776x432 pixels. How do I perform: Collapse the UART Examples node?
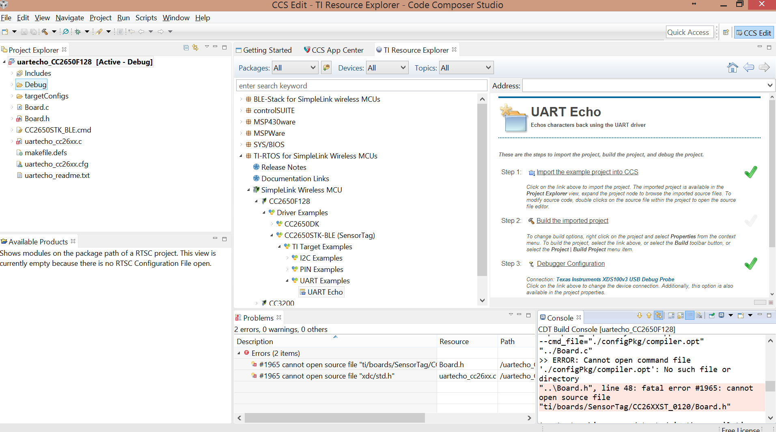(287, 281)
